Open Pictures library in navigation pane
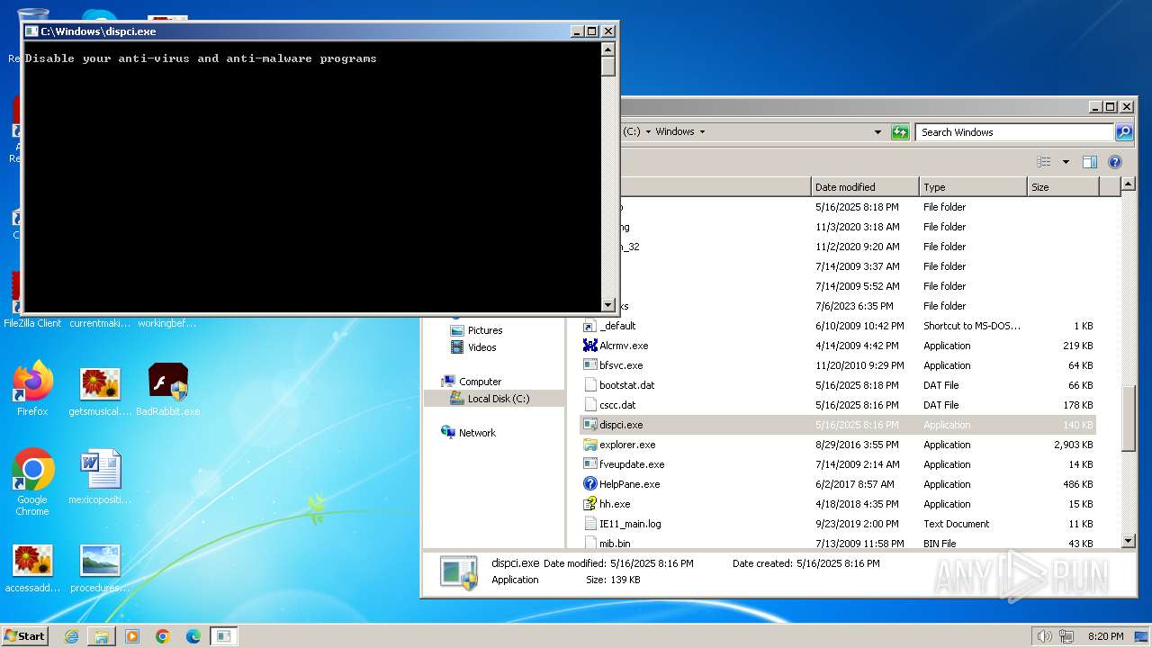The height and width of the screenshot is (648, 1152). pyautogui.click(x=485, y=330)
